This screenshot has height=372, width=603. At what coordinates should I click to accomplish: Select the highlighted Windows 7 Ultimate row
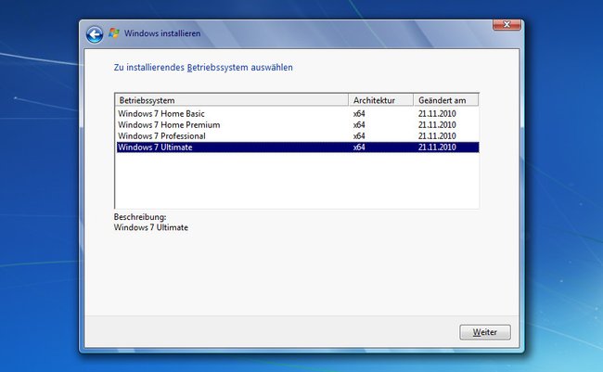(x=298, y=147)
